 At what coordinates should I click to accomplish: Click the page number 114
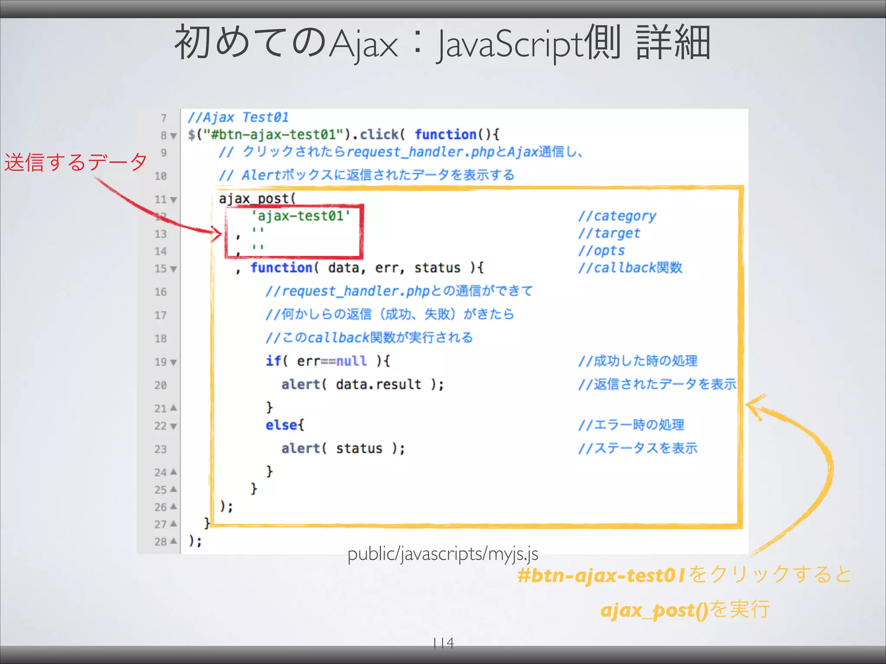[443, 643]
